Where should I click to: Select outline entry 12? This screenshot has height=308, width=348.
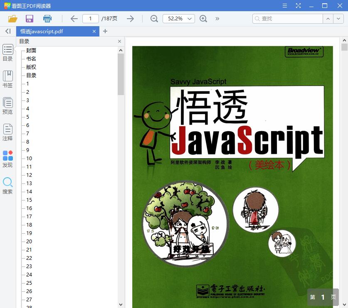(x=29, y=175)
